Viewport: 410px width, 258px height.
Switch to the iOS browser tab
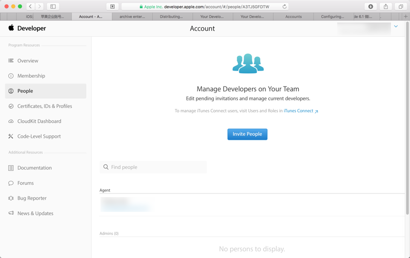(26, 16)
